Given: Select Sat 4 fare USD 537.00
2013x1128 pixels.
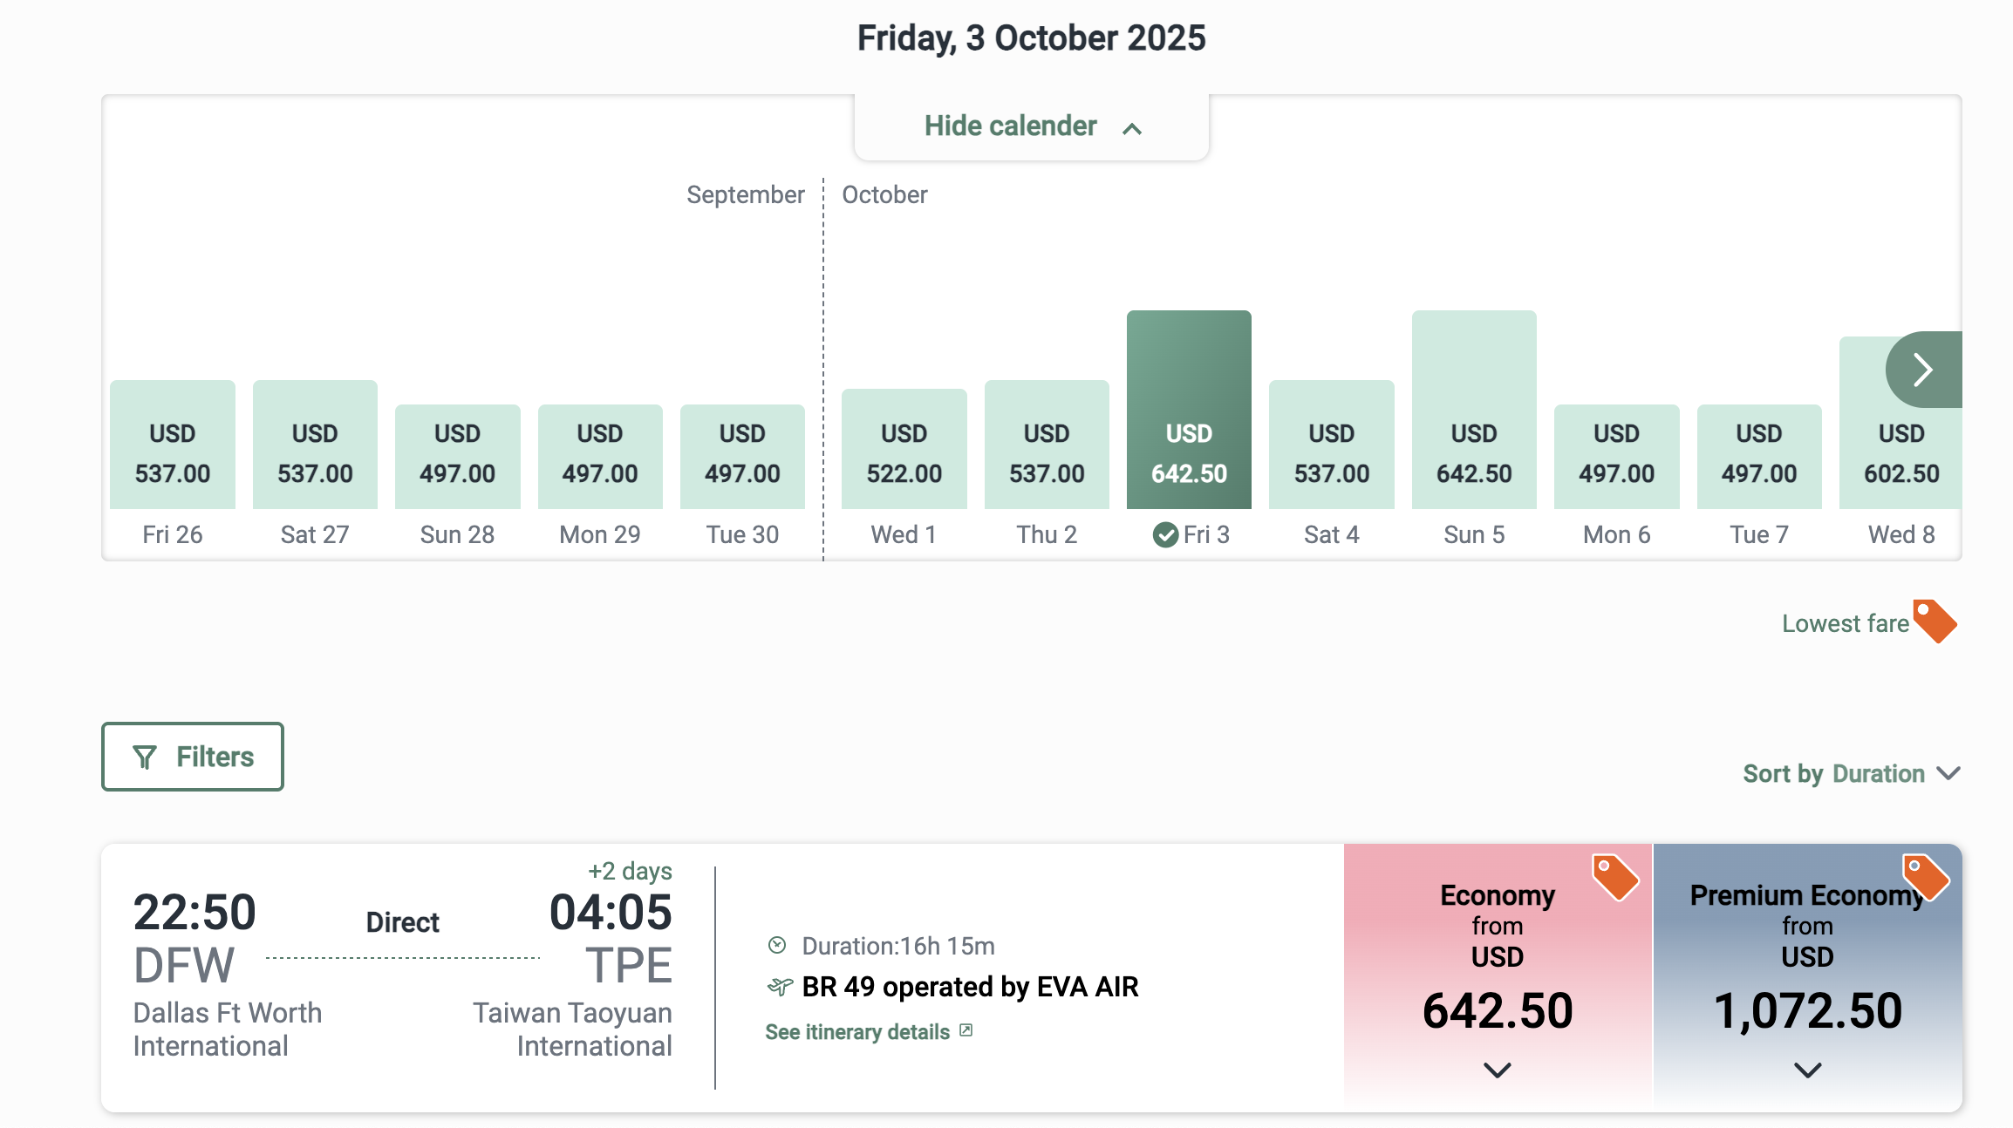Looking at the screenshot, I should click(x=1331, y=445).
